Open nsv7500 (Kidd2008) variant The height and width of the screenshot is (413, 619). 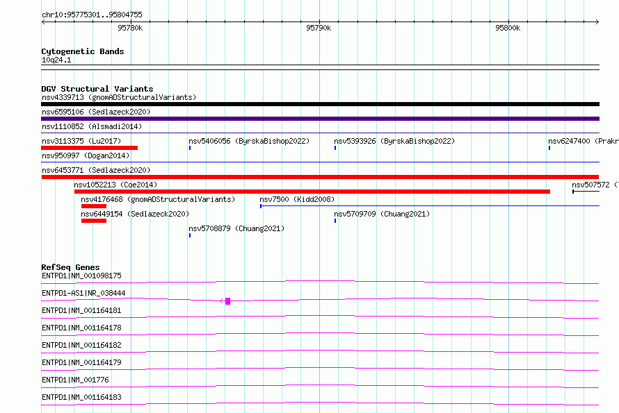297,199
